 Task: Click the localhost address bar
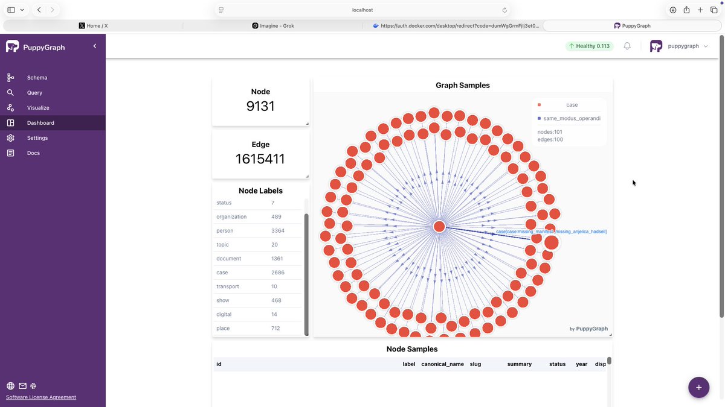coord(362,10)
